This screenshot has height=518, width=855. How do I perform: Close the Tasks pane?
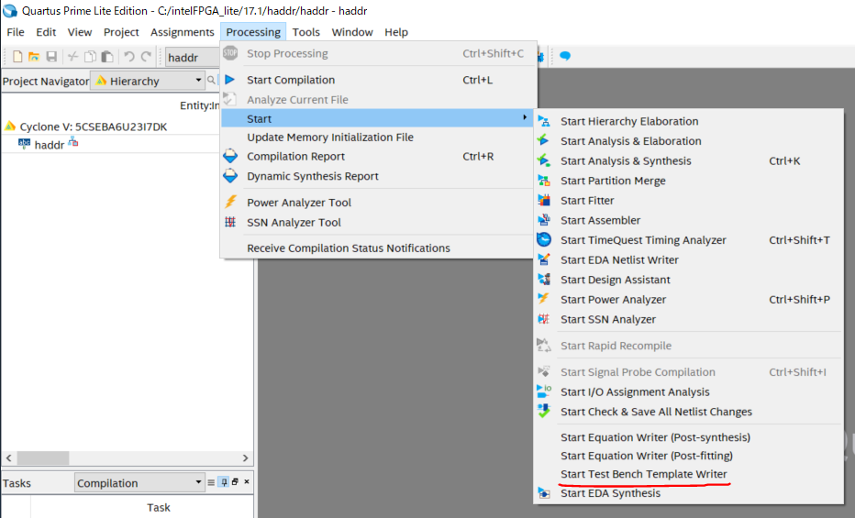point(247,481)
